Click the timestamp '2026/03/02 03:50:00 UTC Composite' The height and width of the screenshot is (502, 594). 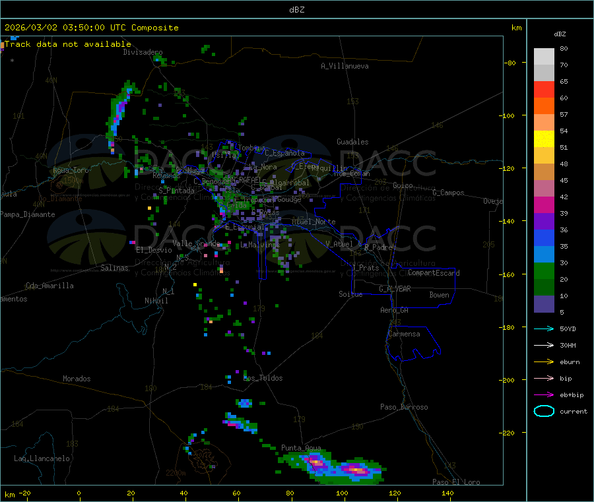[91, 28]
